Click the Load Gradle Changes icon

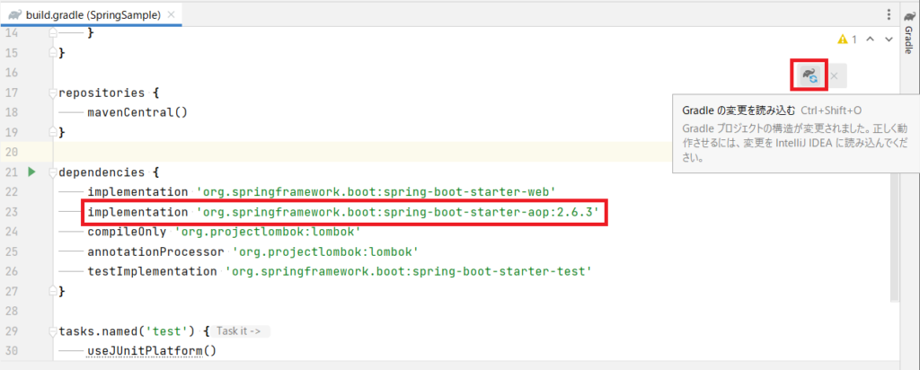pyautogui.click(x=809, y=75)
